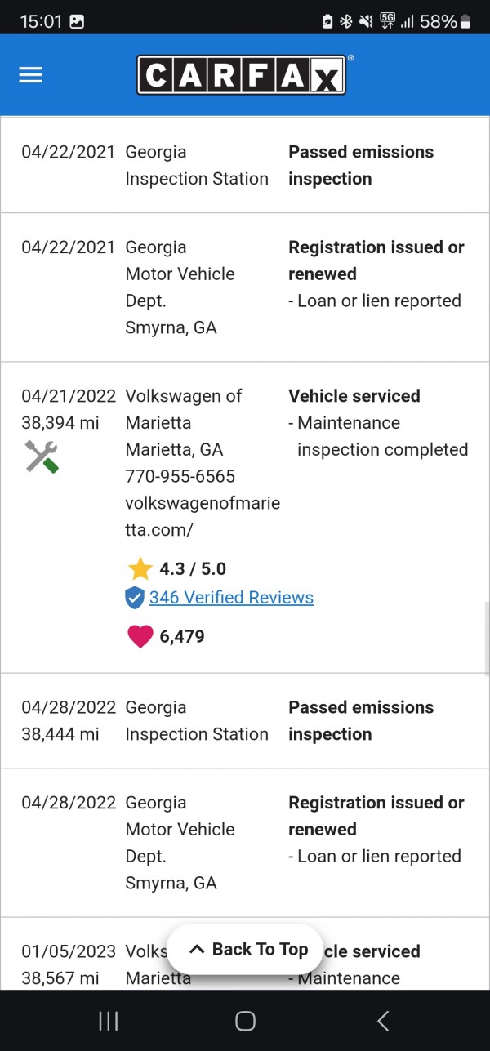Tap the 04/28/2022 Passed emissions inspection entry
The height and width of the screenshot is (1051, 490).
[x=361, y=720]
